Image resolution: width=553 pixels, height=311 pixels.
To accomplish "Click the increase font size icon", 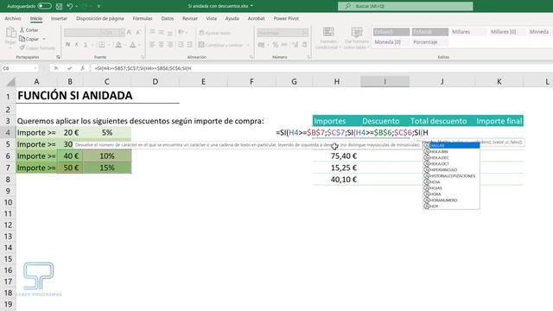I will [129, 33].
